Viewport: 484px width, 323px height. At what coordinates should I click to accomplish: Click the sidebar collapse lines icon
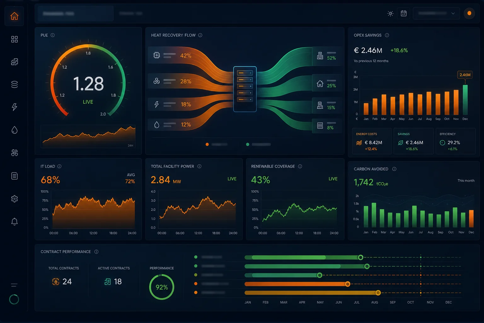tap(14, 285)
